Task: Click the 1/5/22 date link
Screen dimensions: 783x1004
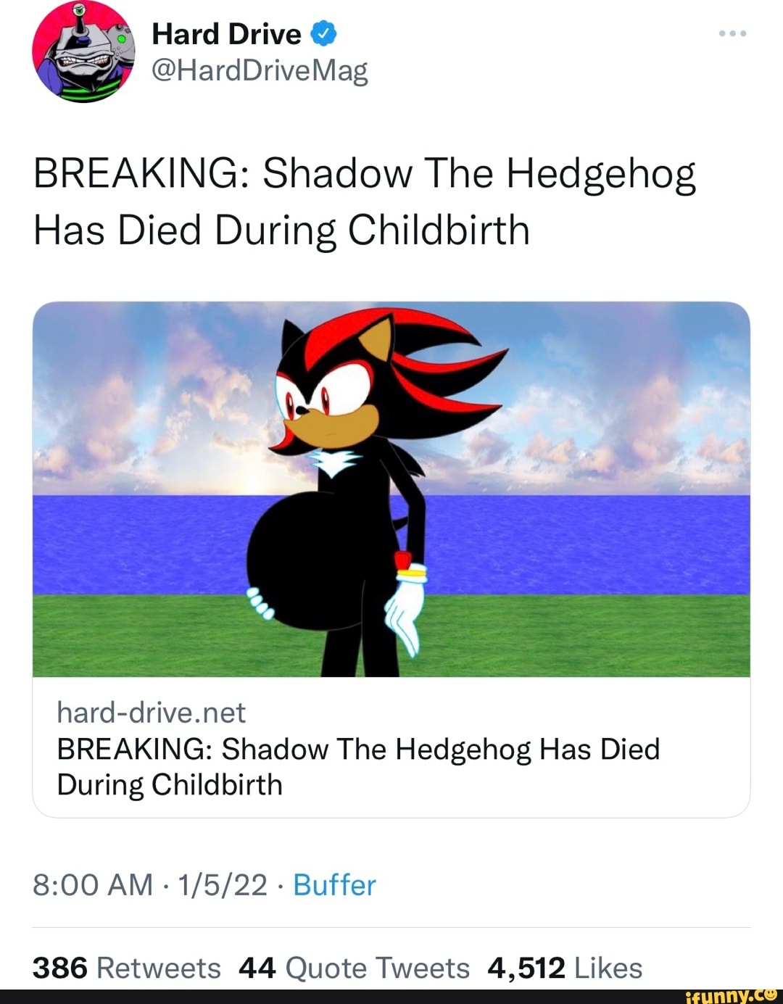Action: 220,885
